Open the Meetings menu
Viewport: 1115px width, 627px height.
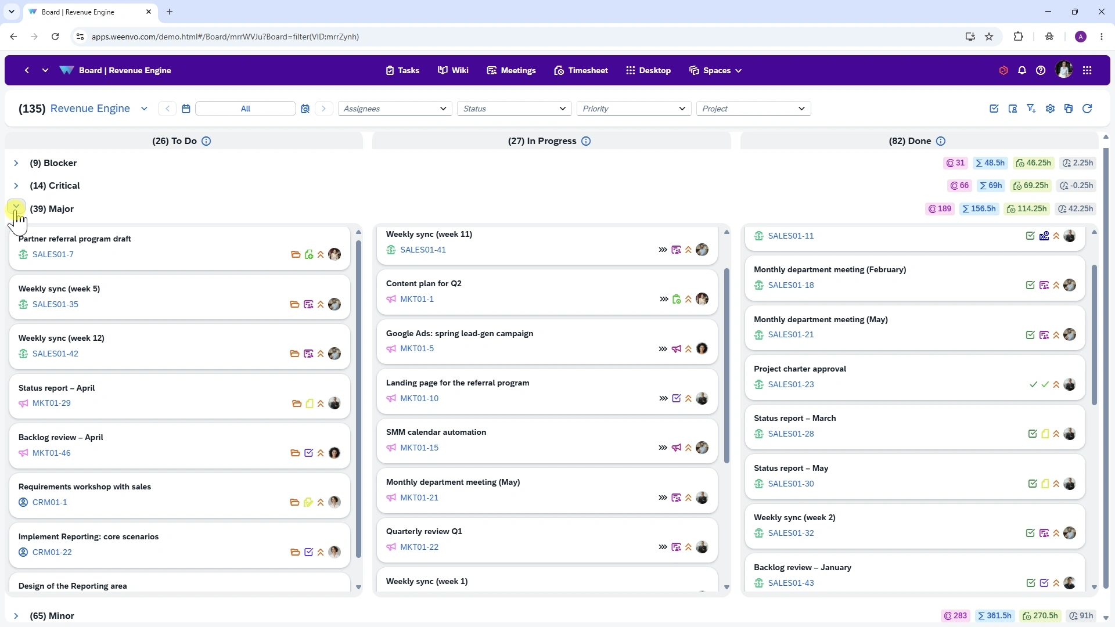coord(511,70)
